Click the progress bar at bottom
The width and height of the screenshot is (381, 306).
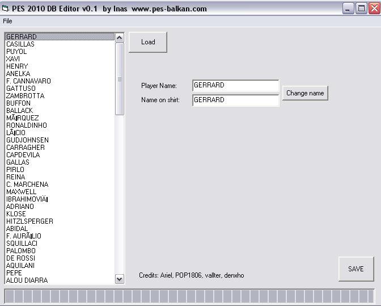pos(190,296)
